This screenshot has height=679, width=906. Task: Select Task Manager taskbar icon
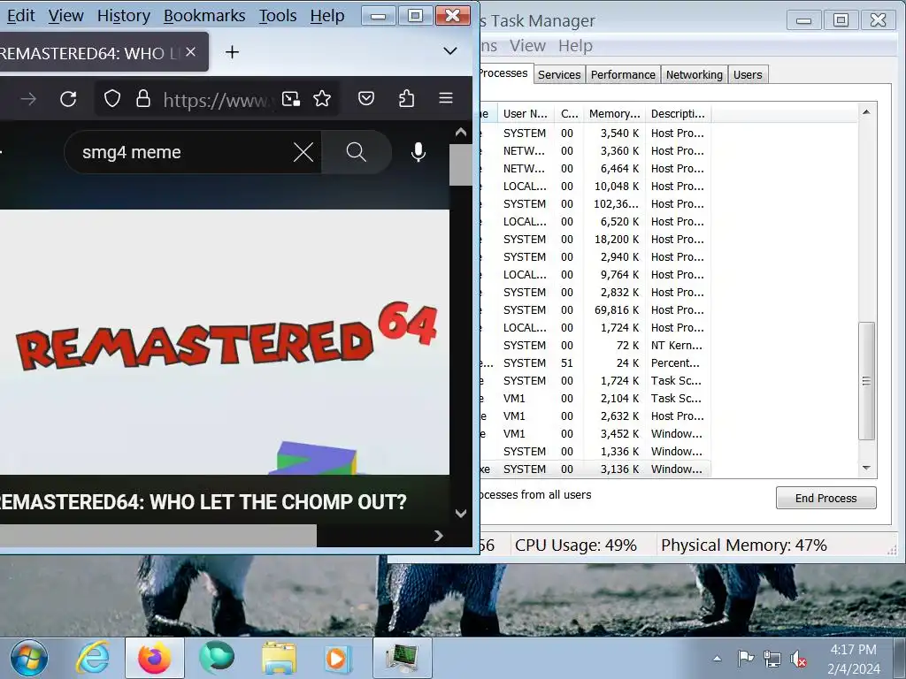(x=403, y=658)
